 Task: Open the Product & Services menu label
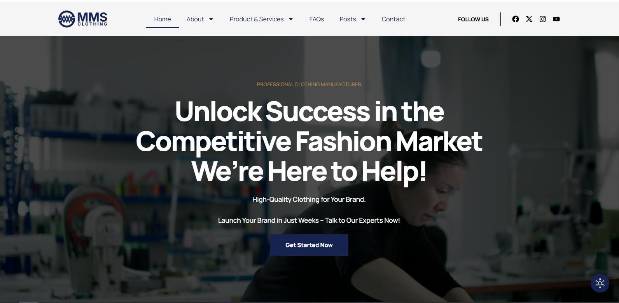(x=257, y=19)
